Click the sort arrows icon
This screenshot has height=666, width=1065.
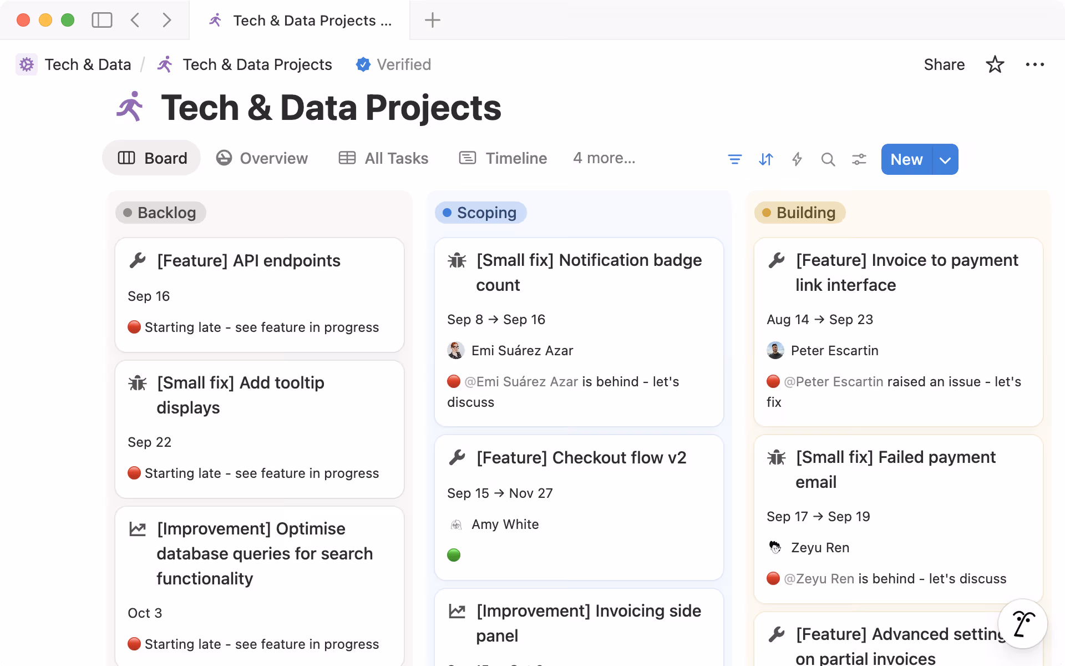pos(765,159)
